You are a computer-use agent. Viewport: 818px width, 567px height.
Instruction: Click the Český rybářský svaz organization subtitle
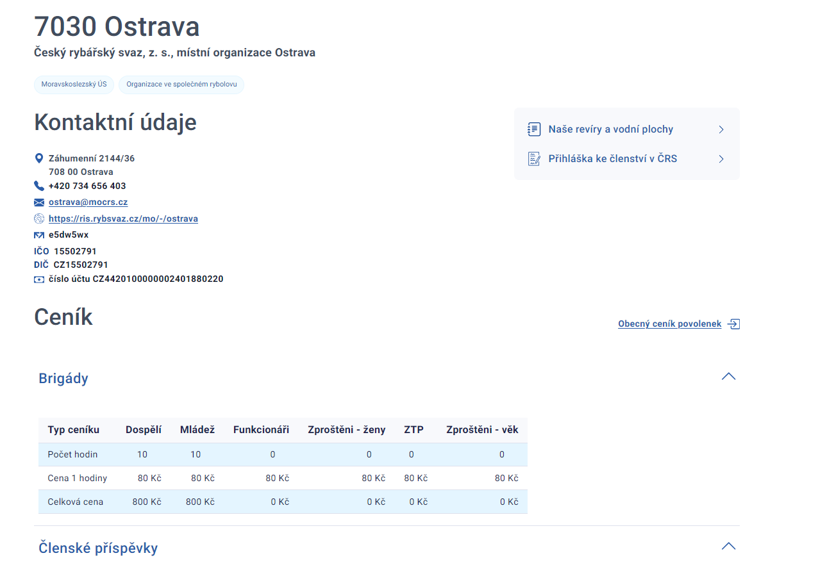pyautogui.click(x=174, y=53)
